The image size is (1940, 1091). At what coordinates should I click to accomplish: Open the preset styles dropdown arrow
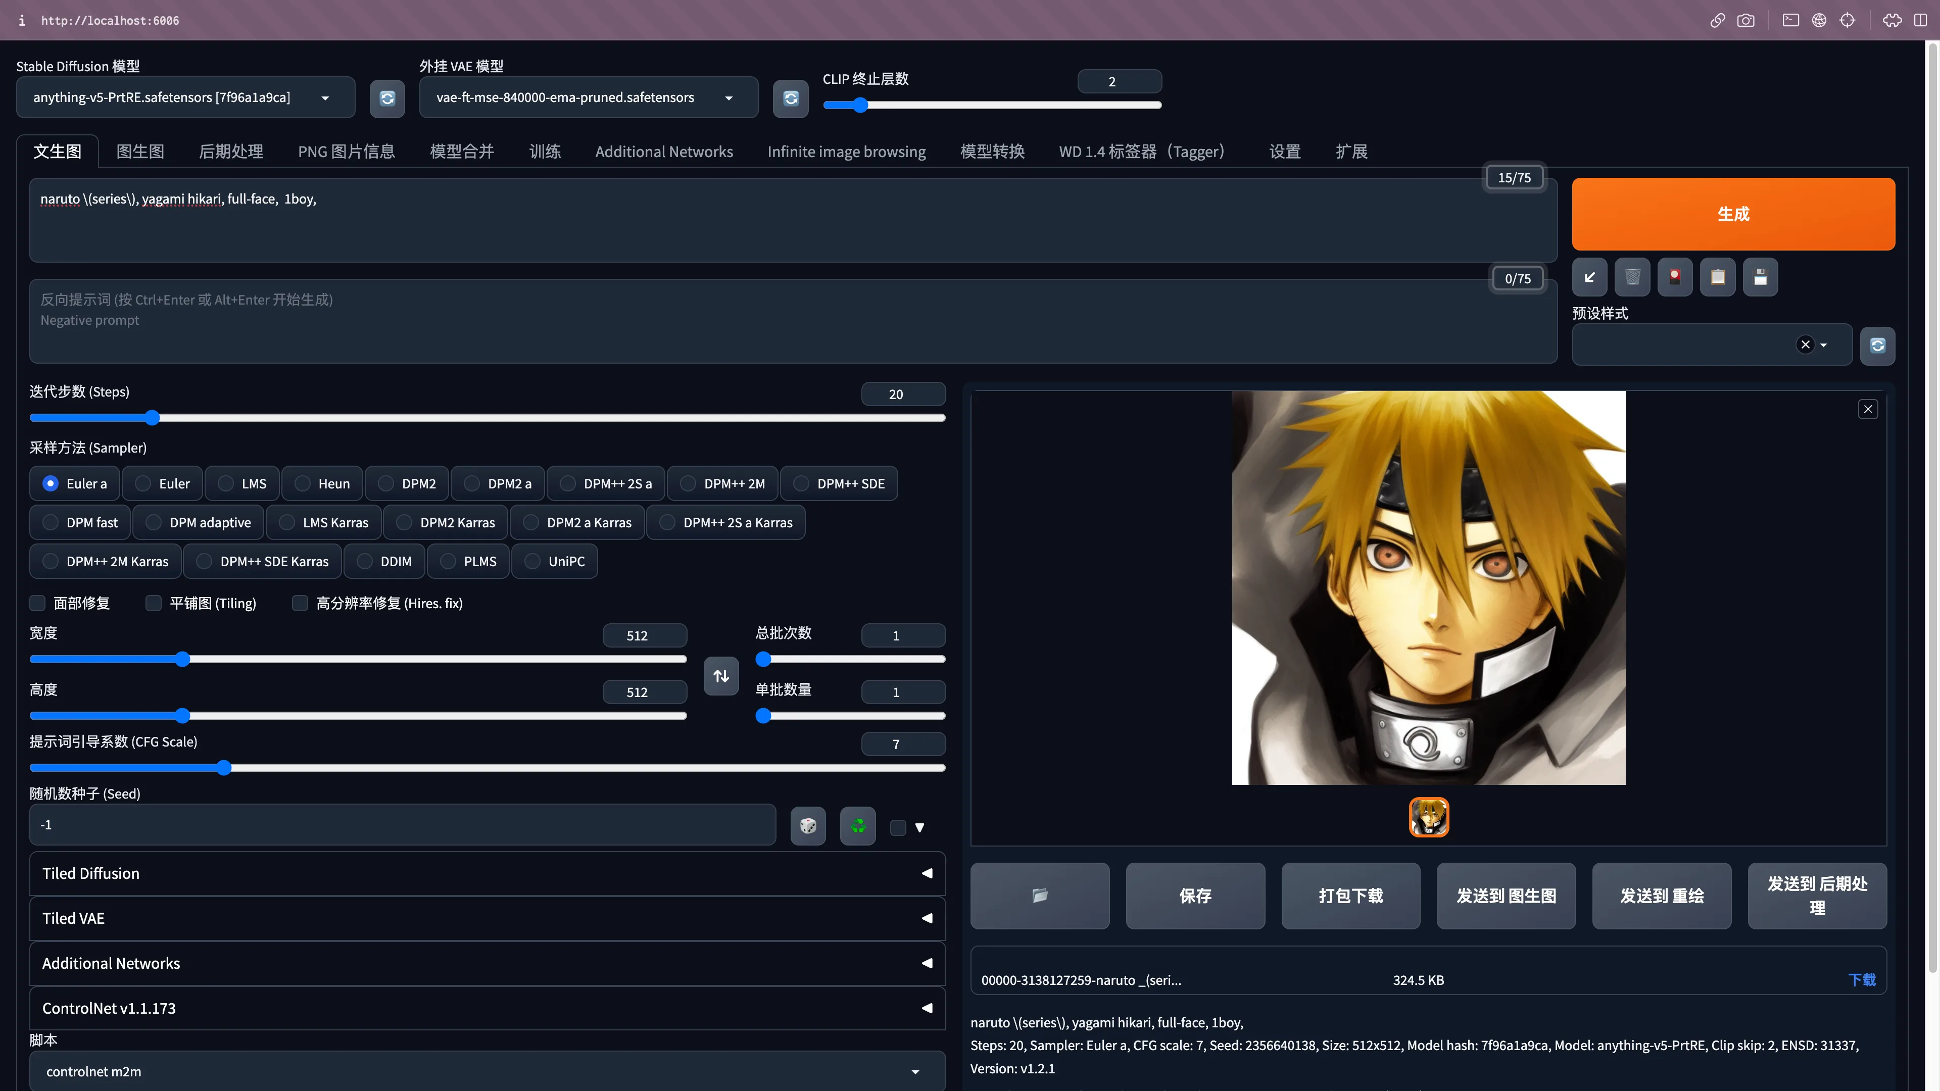click(x=1823, y=345)
